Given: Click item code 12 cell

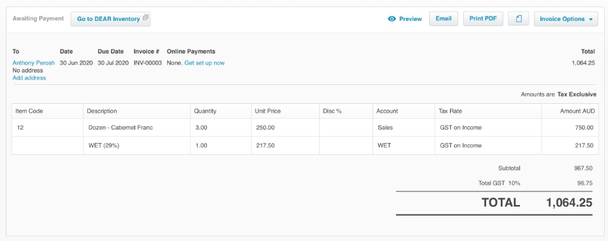Looking at the screenshot, I should click(48, 127).
